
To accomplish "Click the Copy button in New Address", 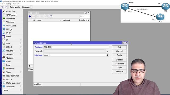I will pyautogui.click(x=119, y=68).
